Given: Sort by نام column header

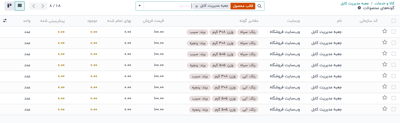Looking at the screenshot, I should pos(339,21).
